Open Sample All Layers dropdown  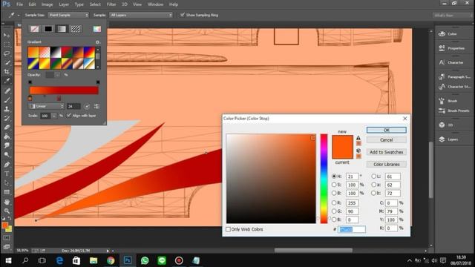coord(141,15)
